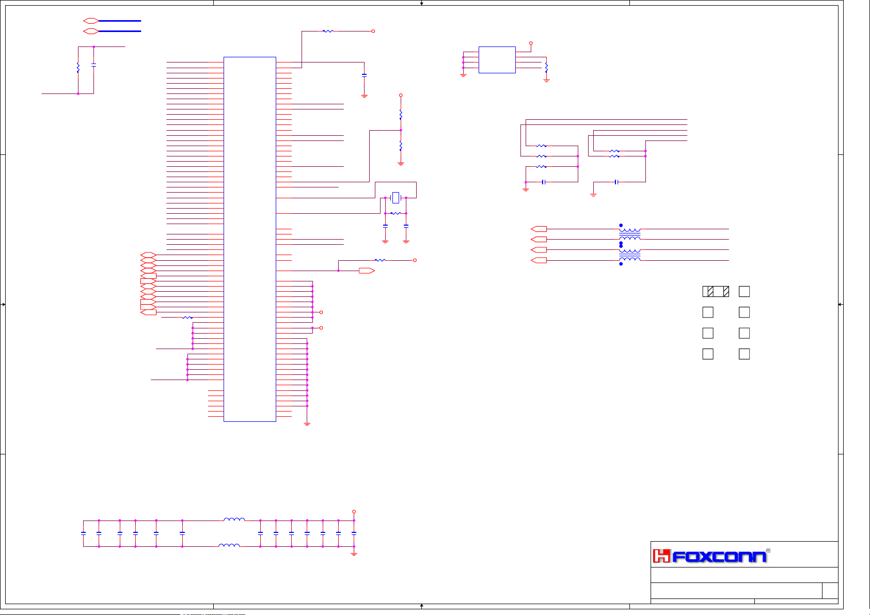Select the small 8-pin IC body
Screen dimensions: 870x615
click(x=497, y=60)
